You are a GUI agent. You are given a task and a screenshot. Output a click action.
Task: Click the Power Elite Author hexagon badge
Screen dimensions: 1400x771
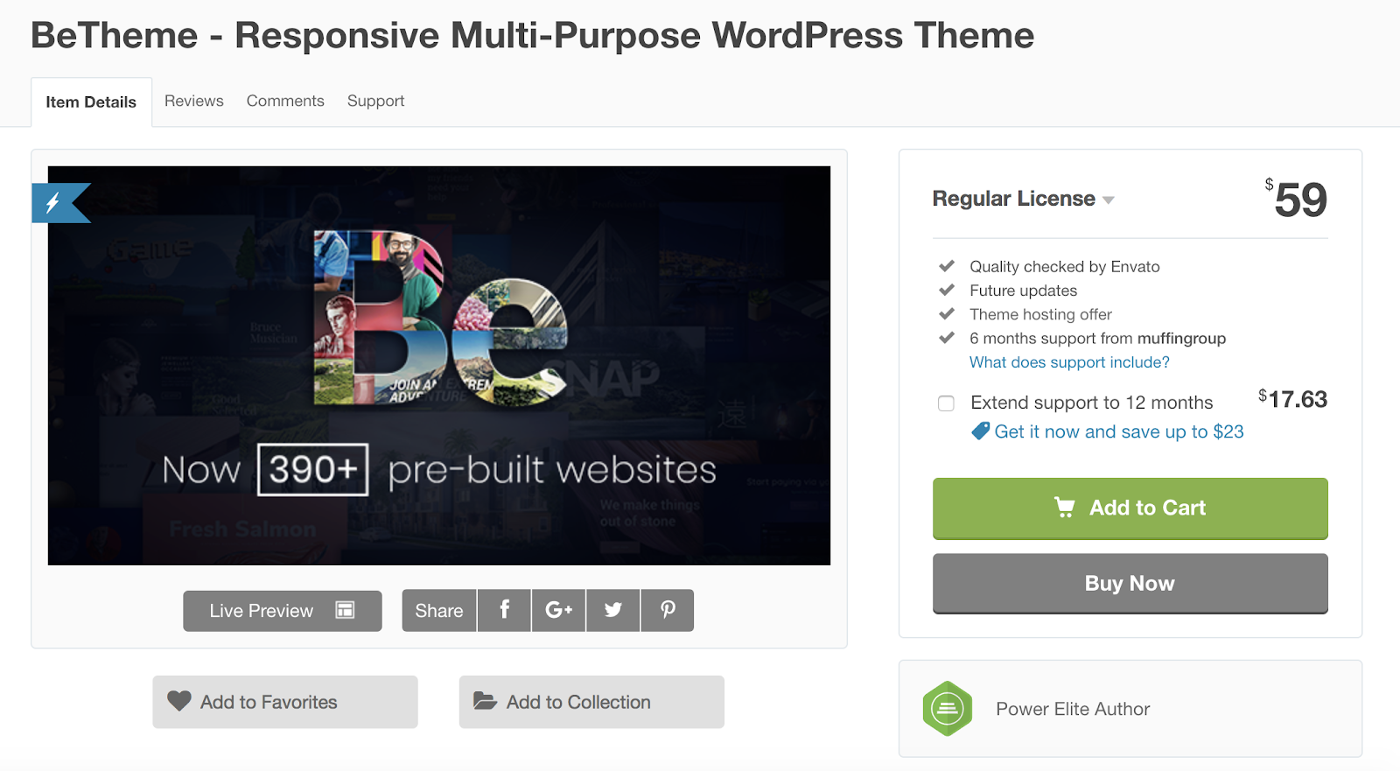point(948,709)
